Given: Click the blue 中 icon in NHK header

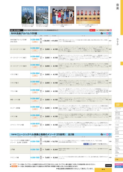Looking at the screenshot, I should click(110, 33).
